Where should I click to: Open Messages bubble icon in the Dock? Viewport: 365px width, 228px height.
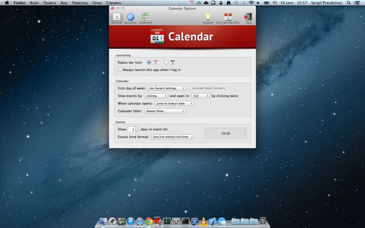[222, 221]
